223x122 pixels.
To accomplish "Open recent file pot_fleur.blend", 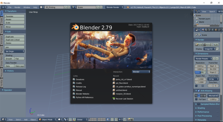I will [x=122, y=83].
